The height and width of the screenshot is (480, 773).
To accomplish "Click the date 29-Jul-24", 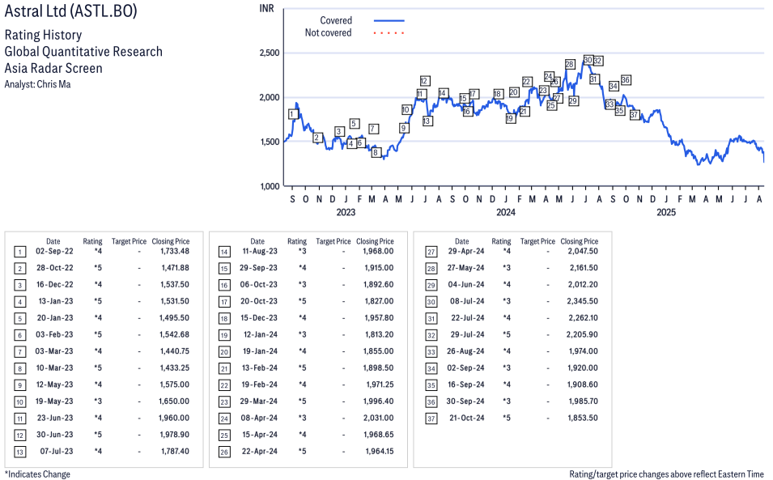I will point(467,334).
